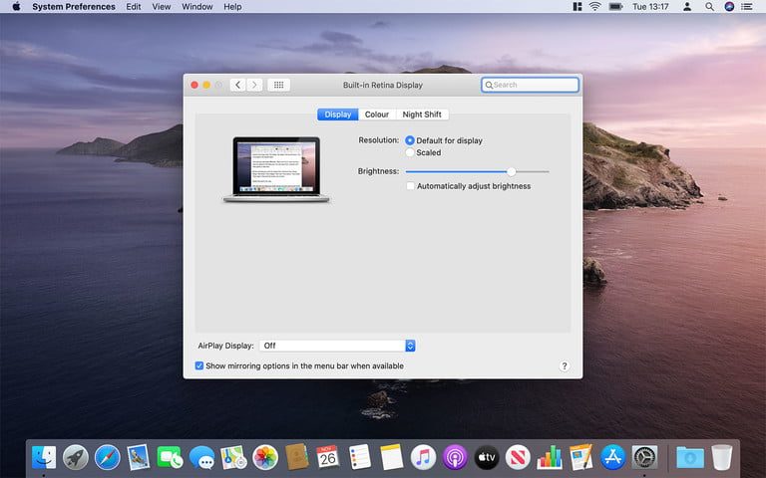Launch Maps from the dock
This screenshot has width=766, height=478.
point(233,457)
